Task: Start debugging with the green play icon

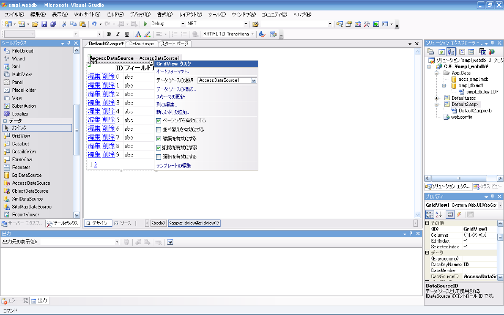Action: coord(145,24)
